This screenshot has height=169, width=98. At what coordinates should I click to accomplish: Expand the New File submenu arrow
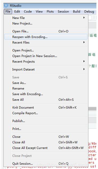(84, 18)
